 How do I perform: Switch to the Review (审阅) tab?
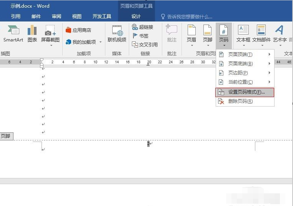coord(57,16)
